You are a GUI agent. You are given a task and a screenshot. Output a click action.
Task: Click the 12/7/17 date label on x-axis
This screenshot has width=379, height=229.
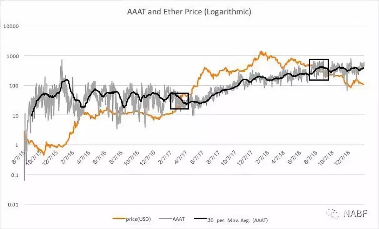[245, 158]
